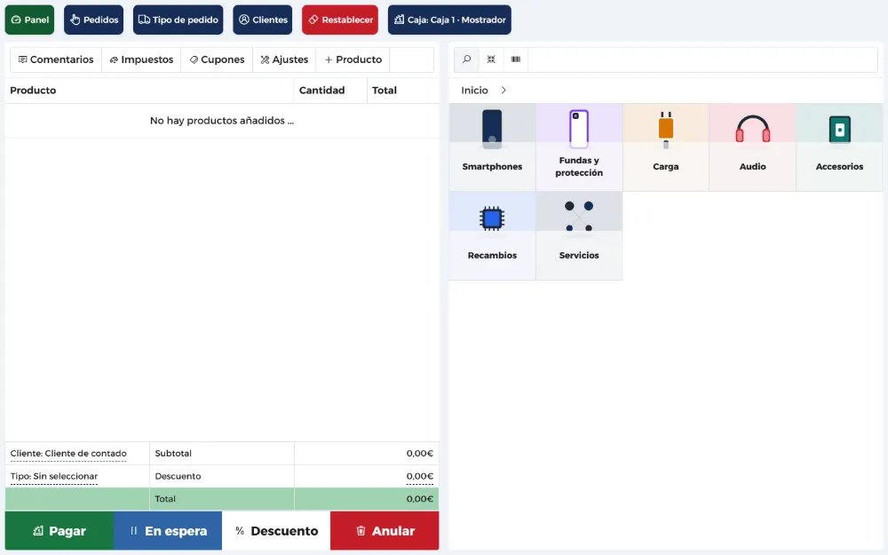
Task: Open the Ajustes tab
Action: (x=284, y=59)
